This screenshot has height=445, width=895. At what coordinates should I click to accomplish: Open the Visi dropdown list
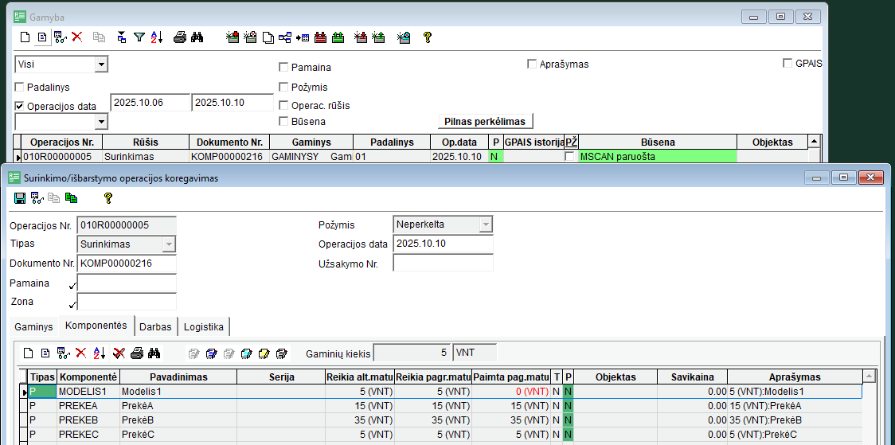pos(101,64)
